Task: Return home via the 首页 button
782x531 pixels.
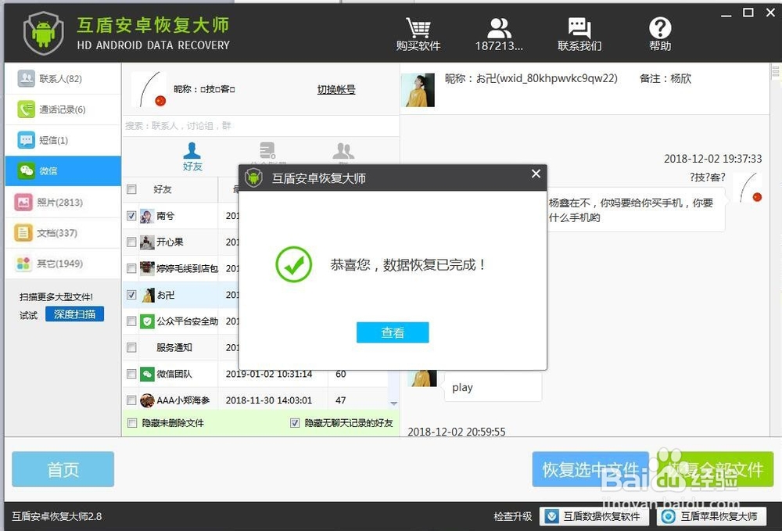Action: [x=63, y=469]
